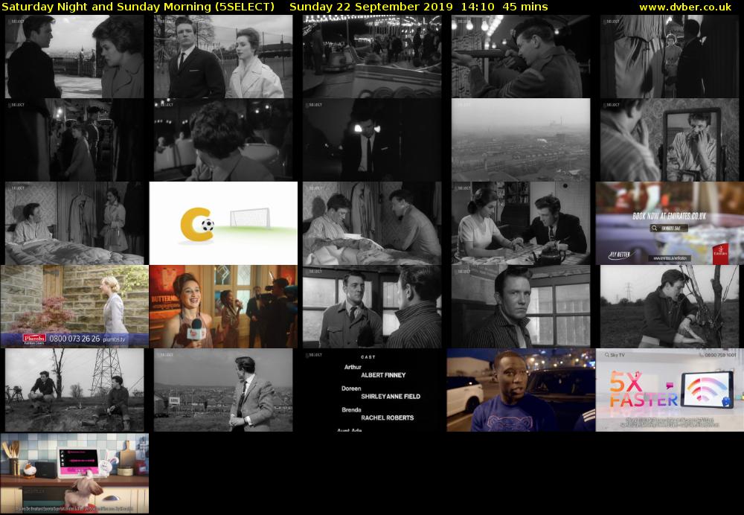Select frame of couple at table with teapot
The width and height of the screenshot is (744, 515).
[521, 223]
